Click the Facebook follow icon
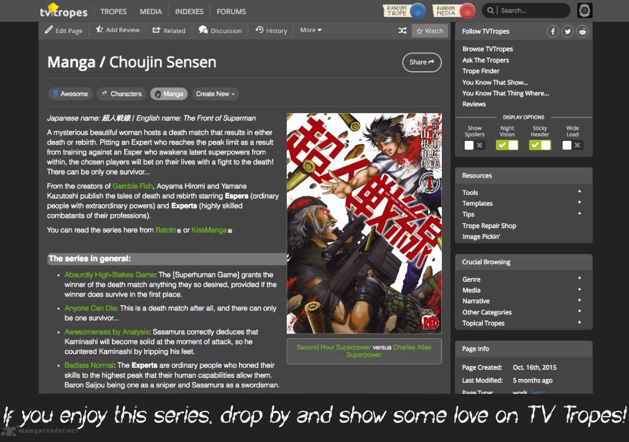The height and width of the screenshot is (442, 629). point(553,31)
